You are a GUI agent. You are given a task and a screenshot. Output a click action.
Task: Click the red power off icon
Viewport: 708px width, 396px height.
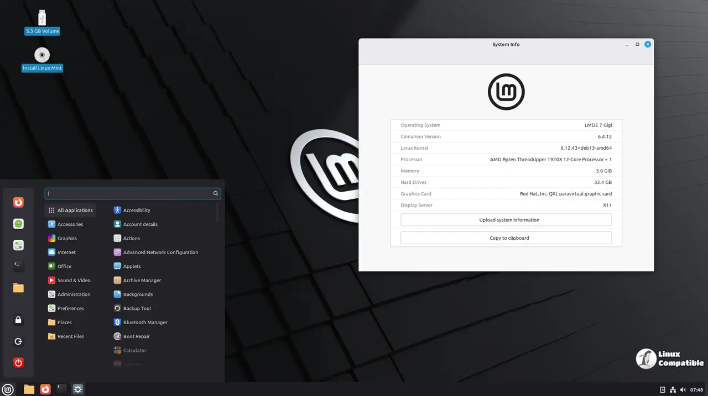[x=18, y=363]
